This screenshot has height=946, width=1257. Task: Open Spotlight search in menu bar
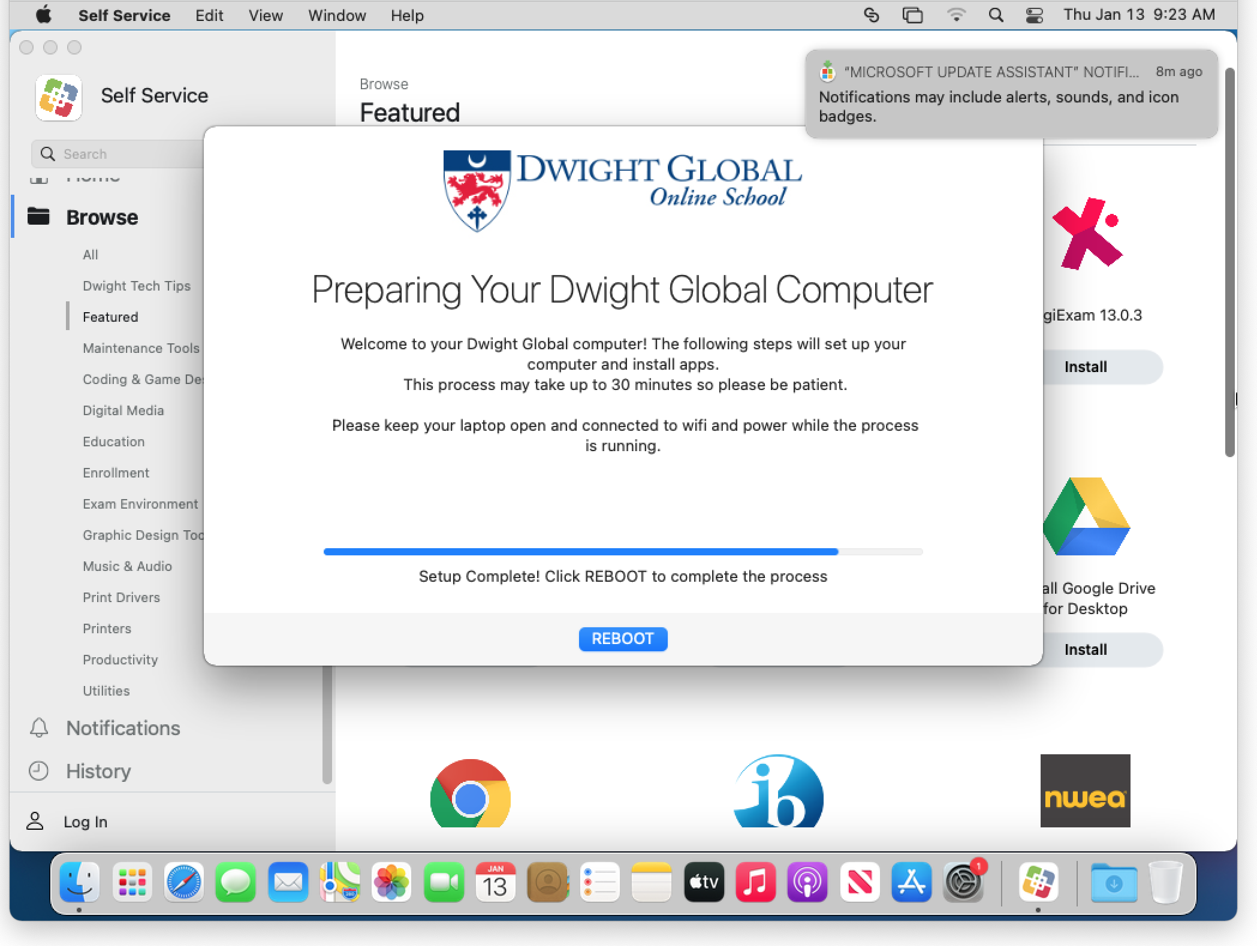click(996, 16)
